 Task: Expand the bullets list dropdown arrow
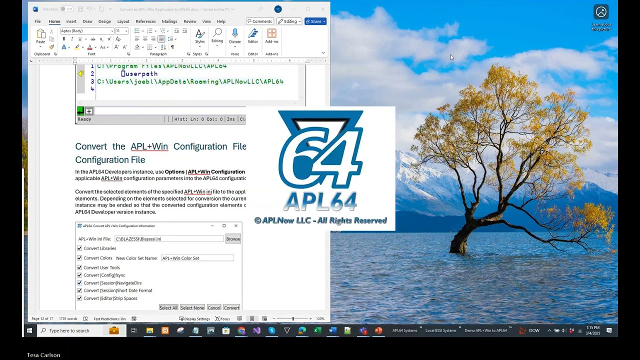tap(142, 31)
